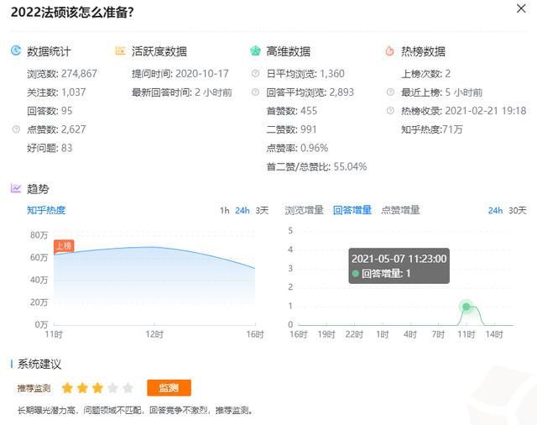Click the 推荐监测 label
Viewport: 537px width, 425px height.
click(34, 388)
